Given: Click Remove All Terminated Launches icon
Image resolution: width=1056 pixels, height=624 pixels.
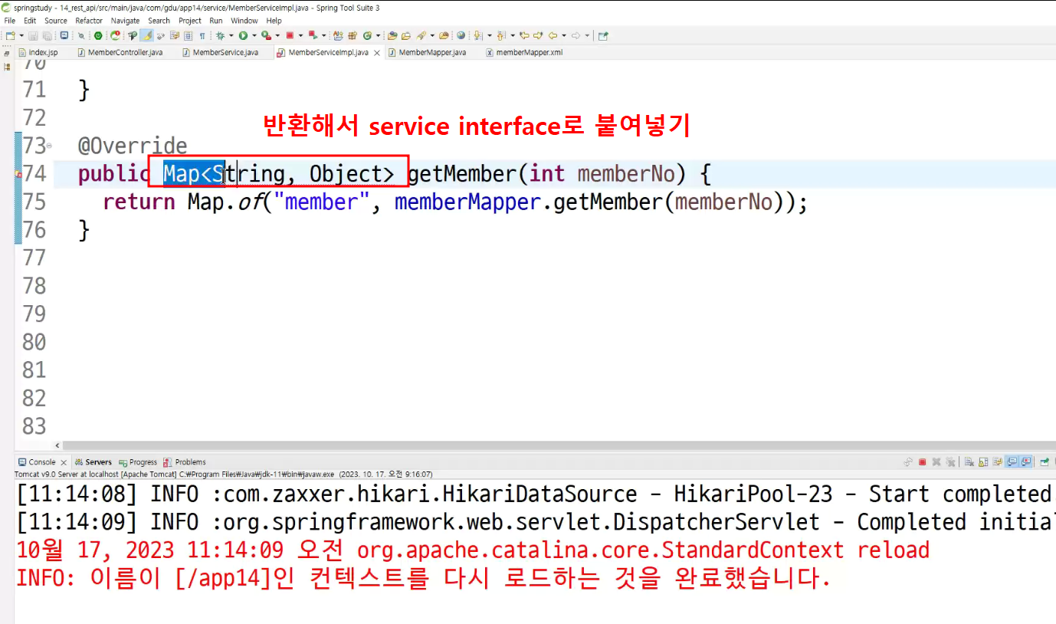Looking at the screenshot, I should pyautogui.click(x=950, y=461).
